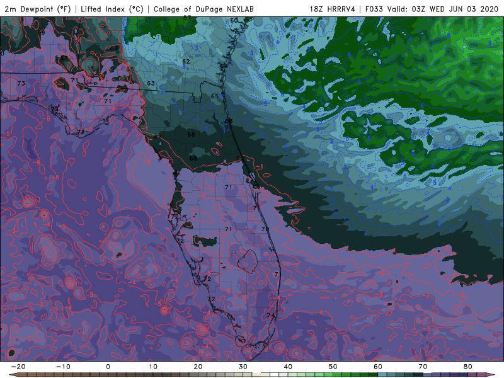The height and width of the screenshot is (378, 504).
Task: Click the 80 label on the color scale
Action: 468,367
